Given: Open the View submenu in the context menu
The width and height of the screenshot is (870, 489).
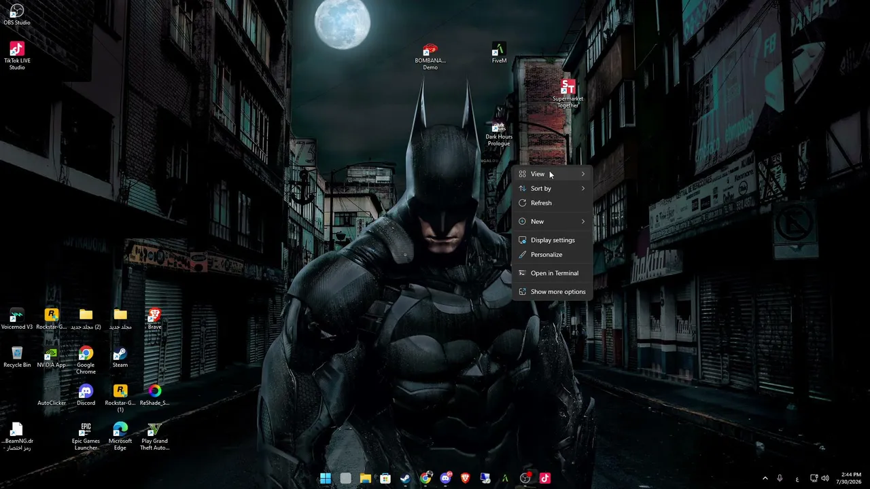Looking at the screenshot, I should tap(552, 174).
